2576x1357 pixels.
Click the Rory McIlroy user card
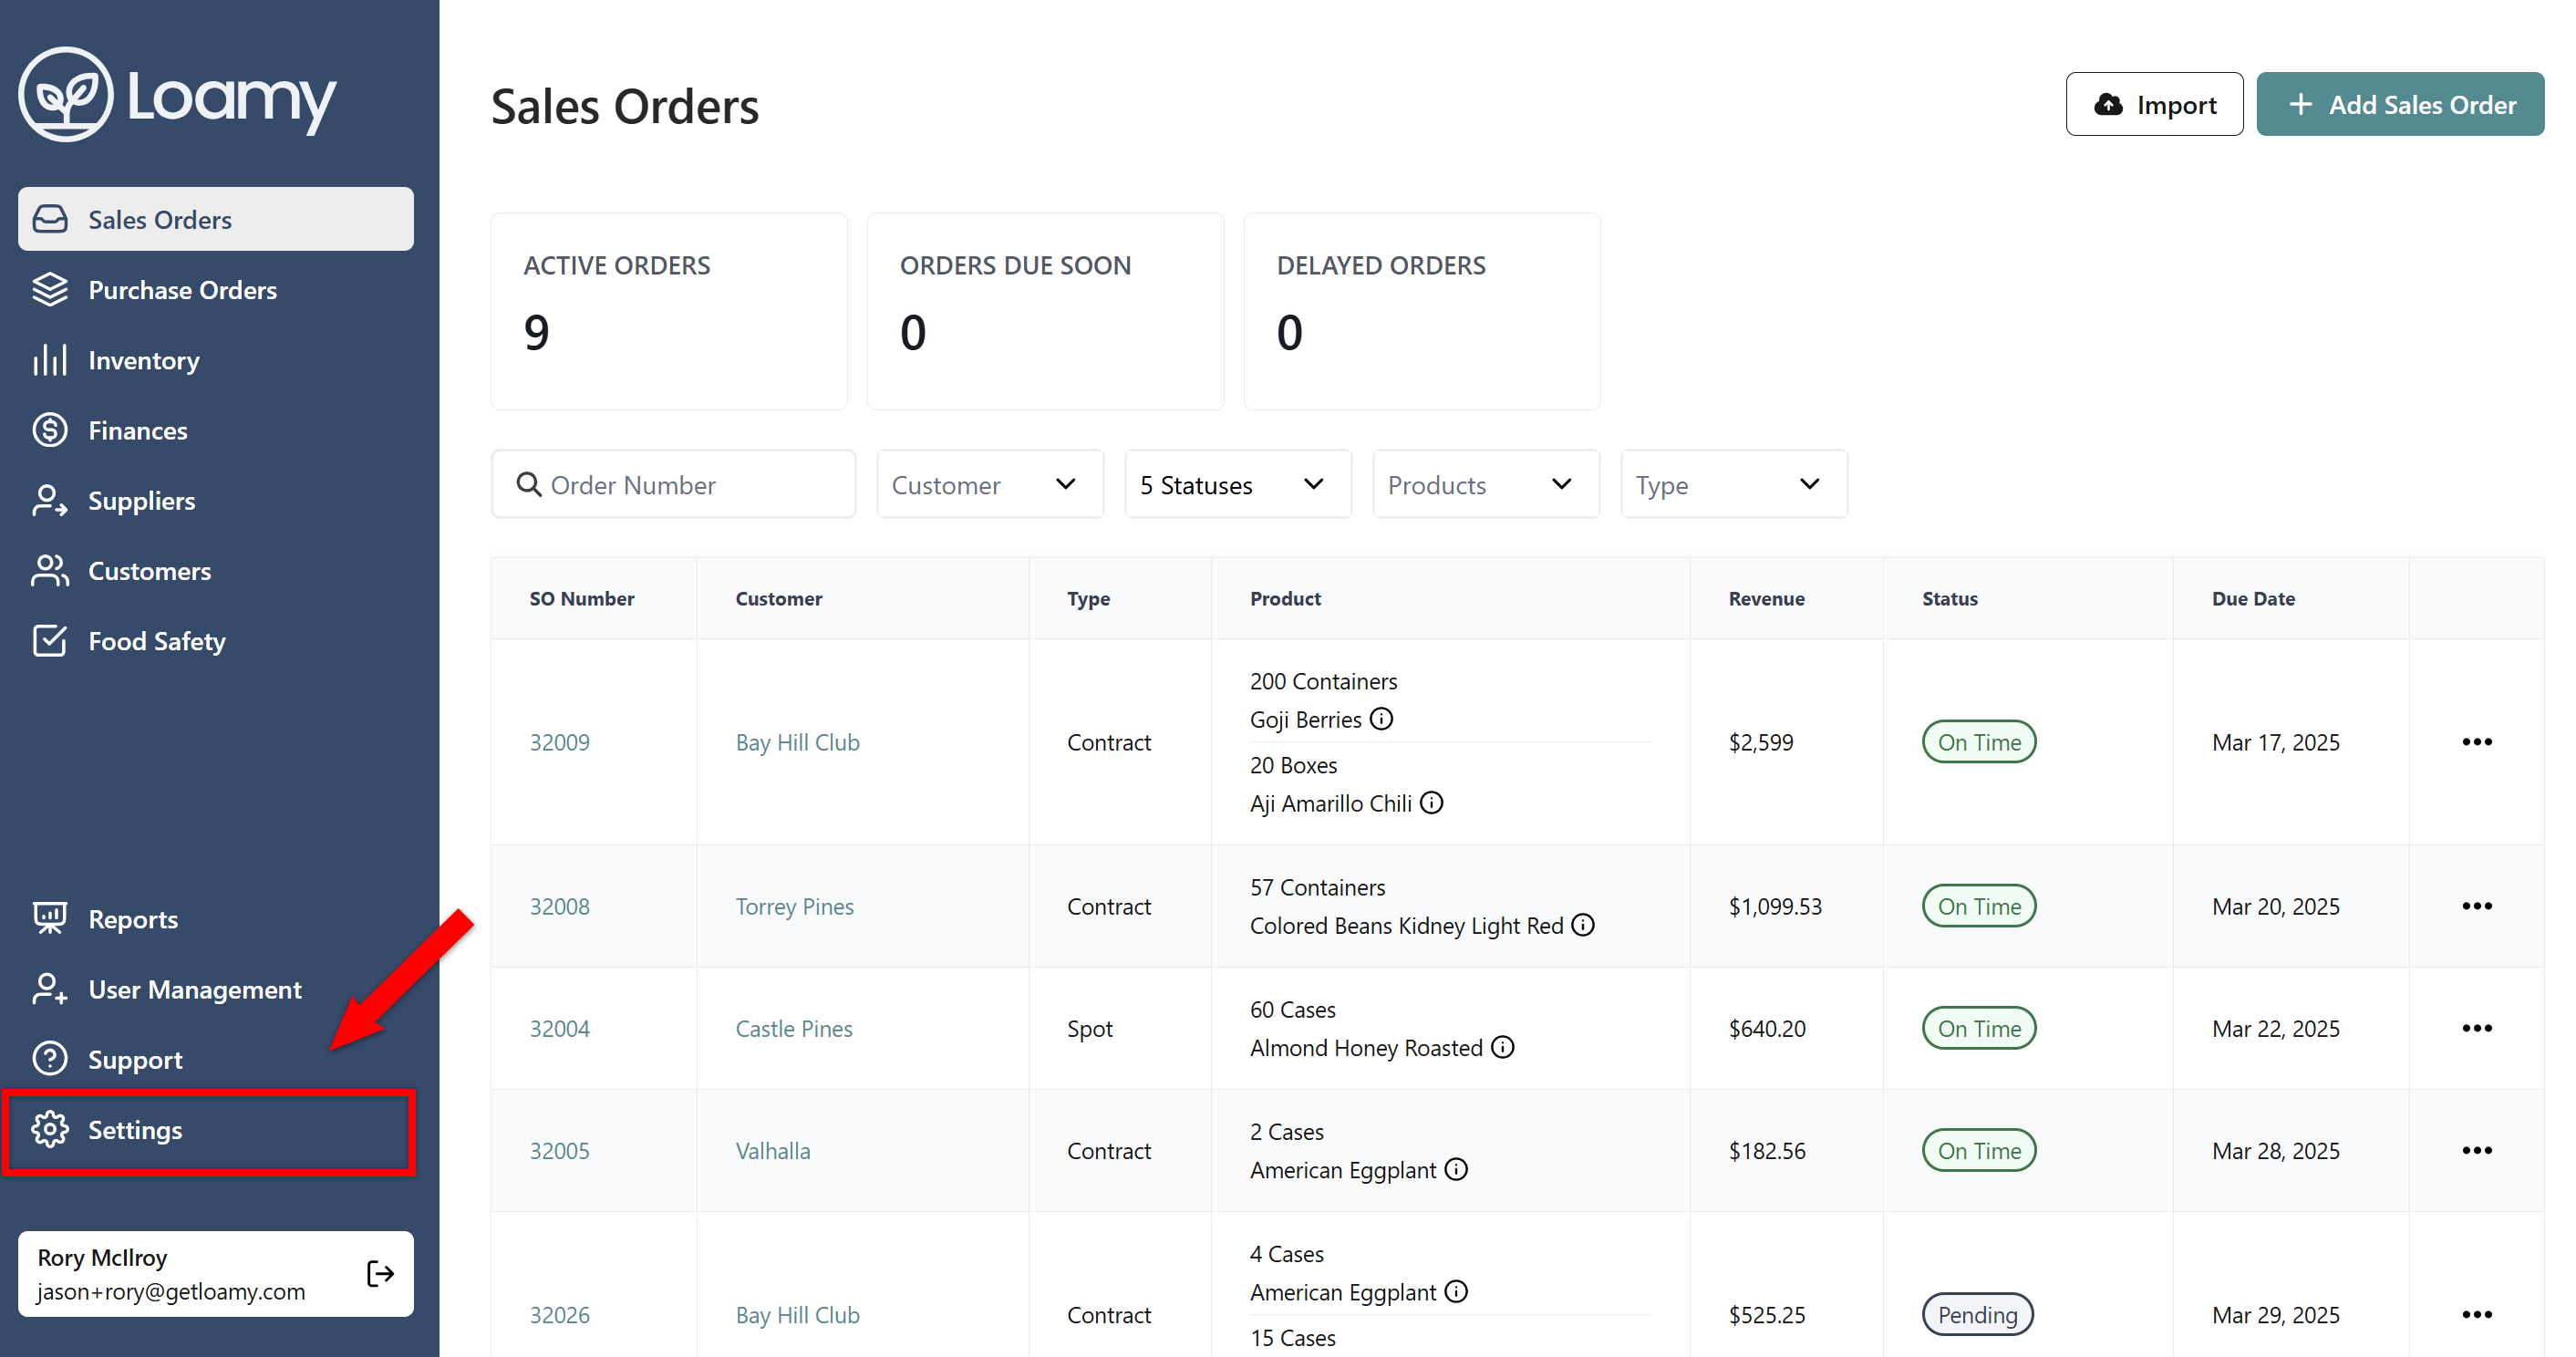[216, 1273]
